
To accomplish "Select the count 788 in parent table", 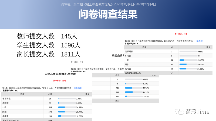I will pos(117,92).
